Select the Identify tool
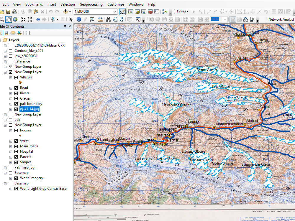 click(x=78, y=19)
